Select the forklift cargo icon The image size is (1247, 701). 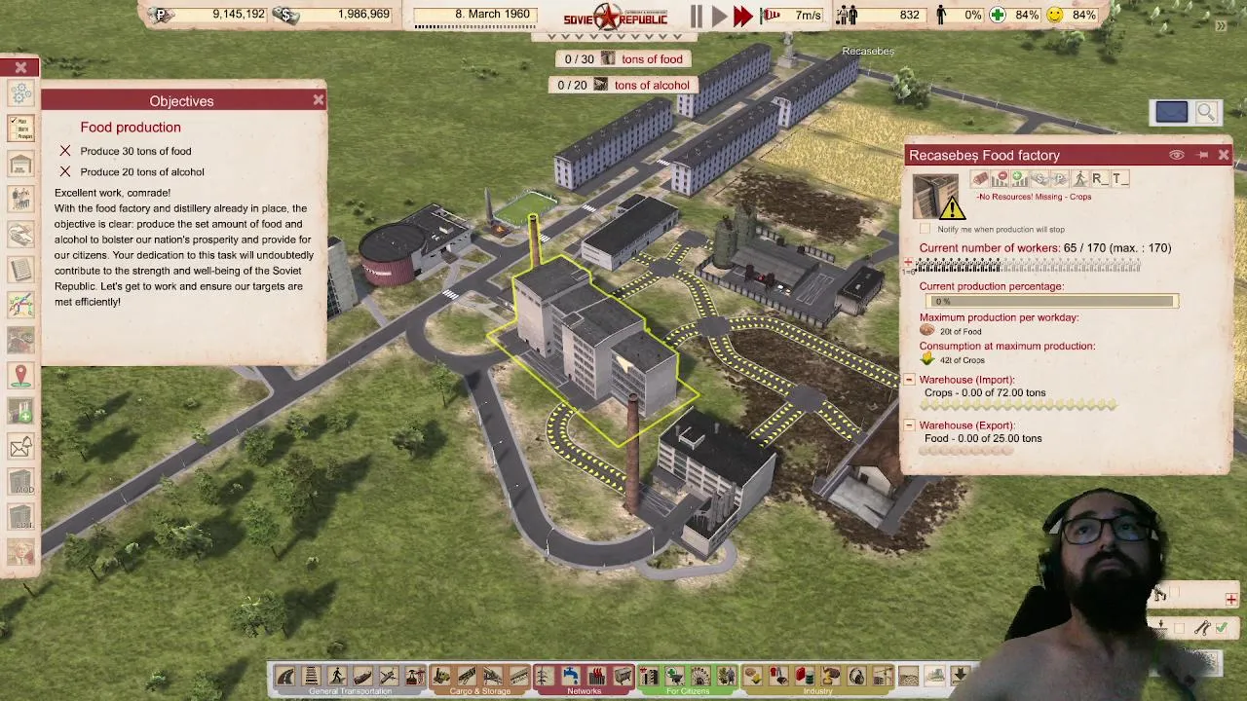tap(440, 675)
